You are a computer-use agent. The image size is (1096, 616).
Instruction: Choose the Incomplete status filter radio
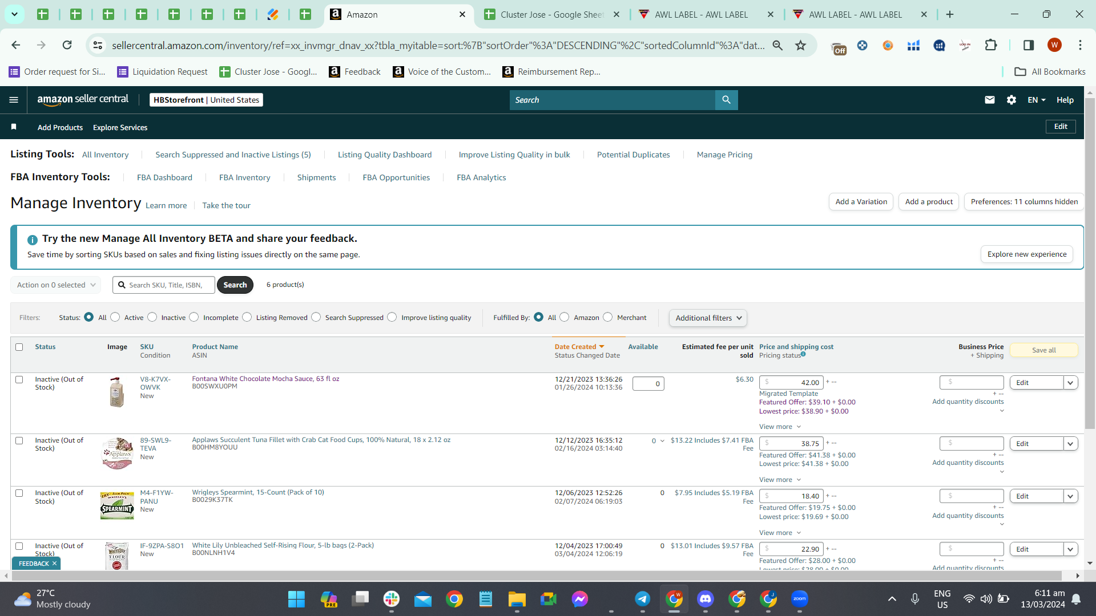[x=194, y=317]
